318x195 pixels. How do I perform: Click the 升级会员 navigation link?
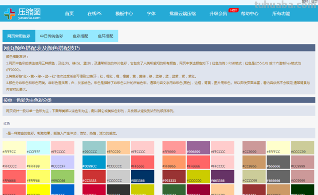218,14
